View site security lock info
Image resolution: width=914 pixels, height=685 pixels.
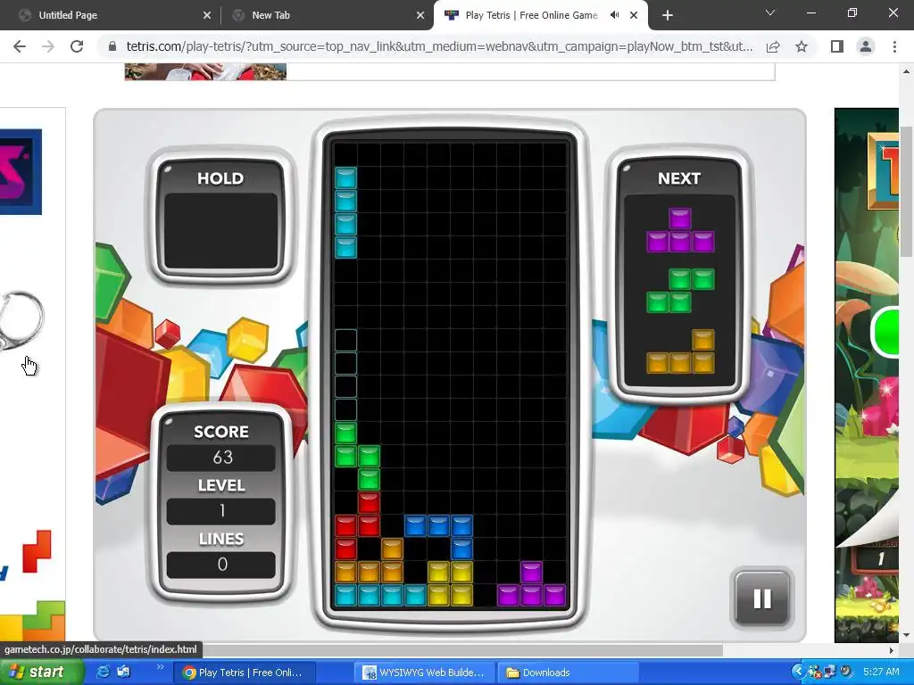112,46
